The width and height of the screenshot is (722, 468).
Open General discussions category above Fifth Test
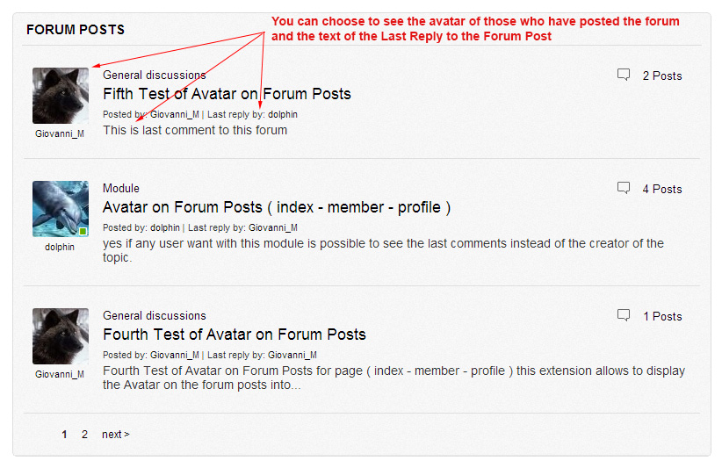pyautogui.click(x=155, y=75)
